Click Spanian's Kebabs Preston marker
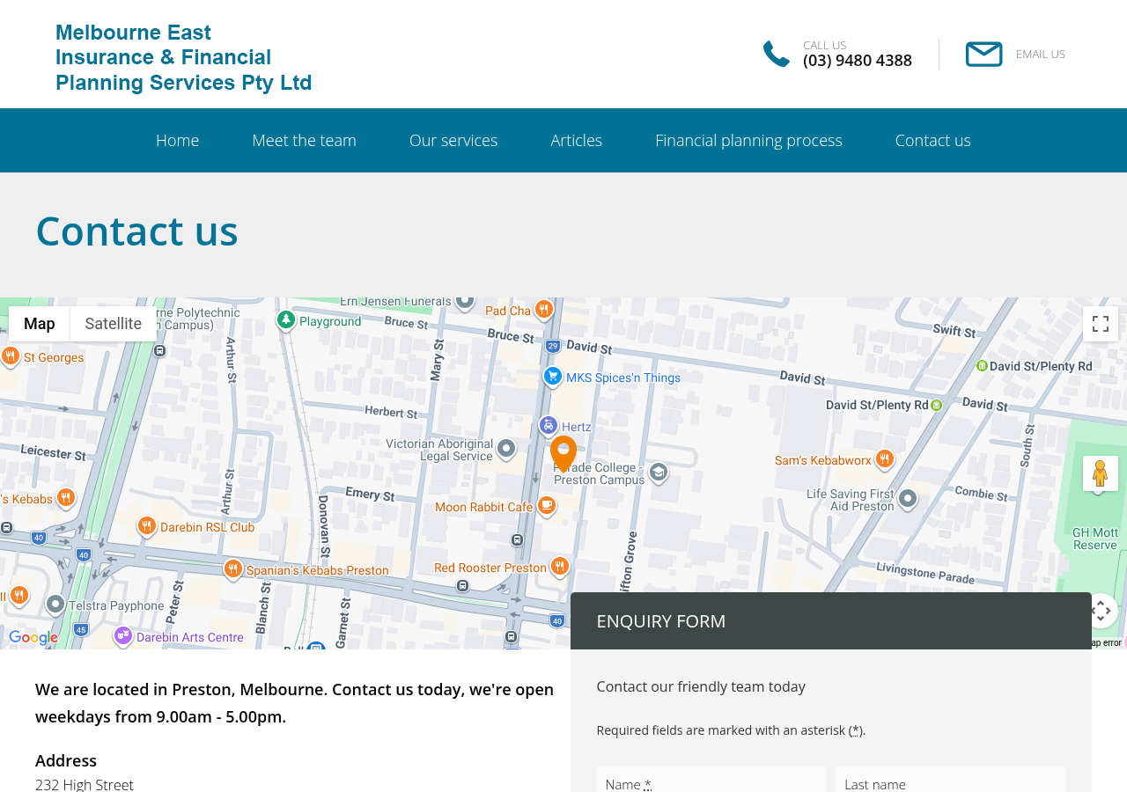1127x792 pixels. (x=233, y=568)
